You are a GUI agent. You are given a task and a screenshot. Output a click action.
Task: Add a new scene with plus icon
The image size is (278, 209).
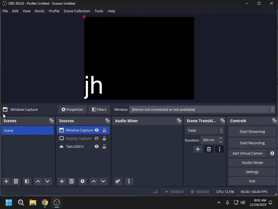pyautogui.click(x=6, y=181)
